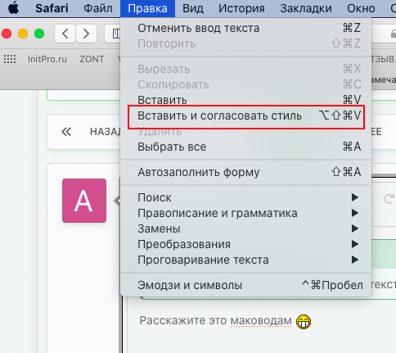Click the double chevron back icon

coord(66,132)
